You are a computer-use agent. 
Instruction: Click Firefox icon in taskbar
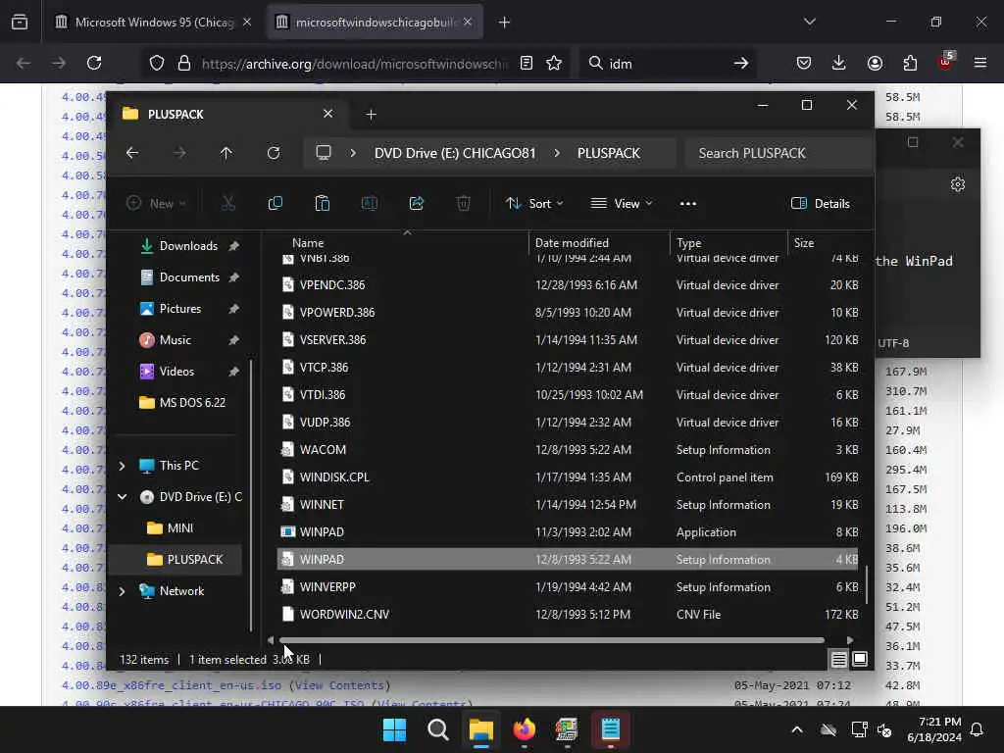[x=524, y=729]
